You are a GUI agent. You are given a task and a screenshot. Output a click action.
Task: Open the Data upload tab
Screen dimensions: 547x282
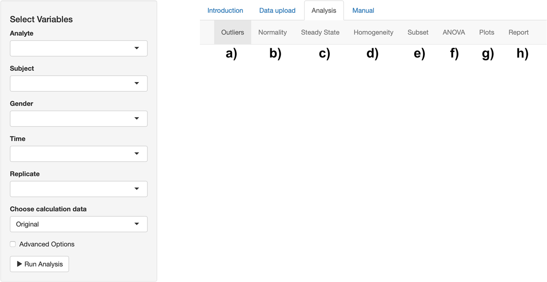277,10
